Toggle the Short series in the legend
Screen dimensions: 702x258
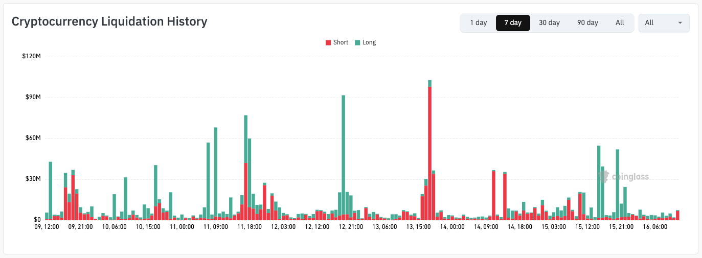(x=337, y=42)
